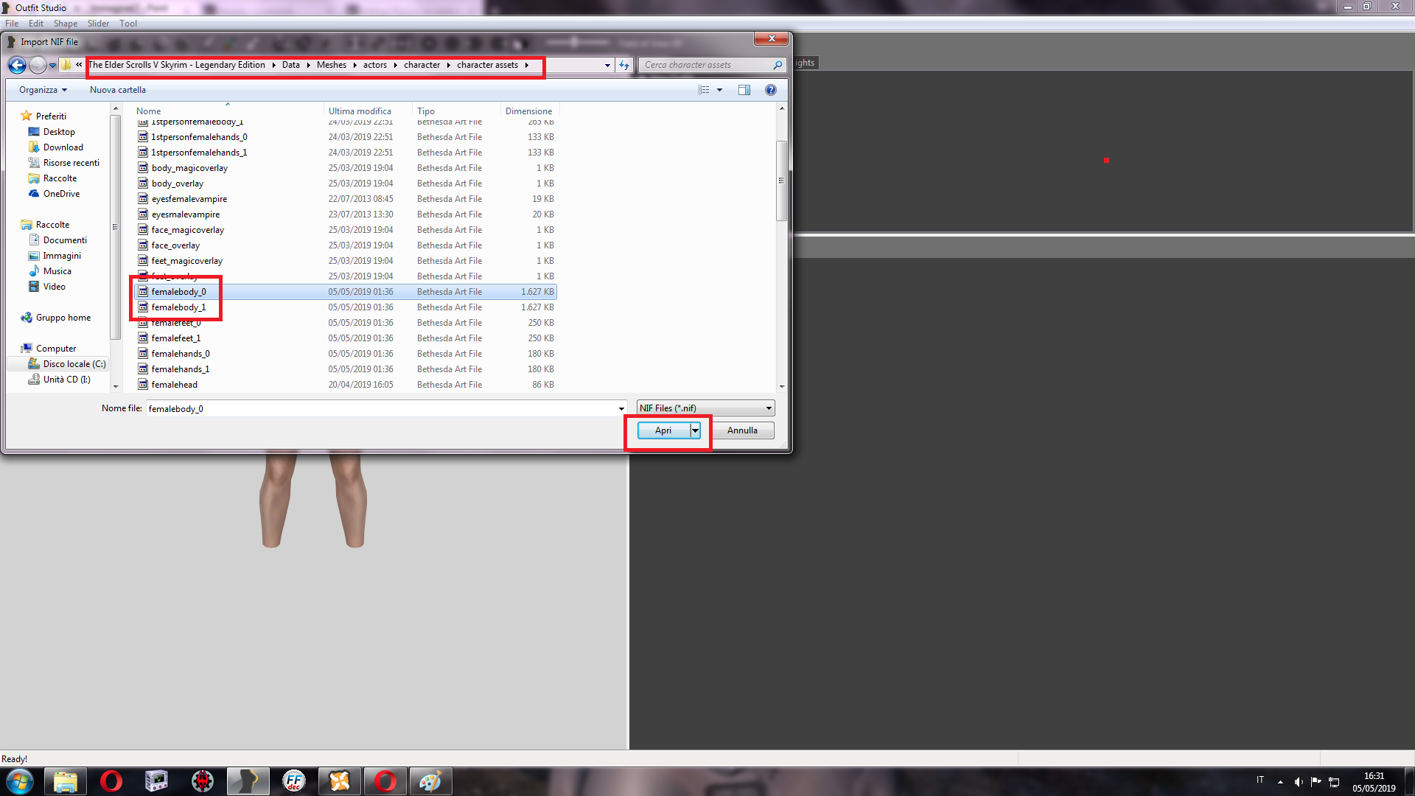Select file 1stpersonfemalehands_0
The image size is (1415, 796).
coord(346,137)
